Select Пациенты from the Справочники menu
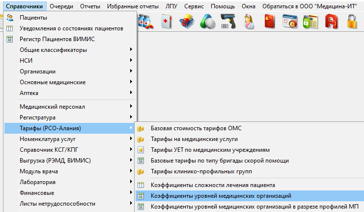Image resolution: width=364 pixels, height=212 pixels. 33,18
